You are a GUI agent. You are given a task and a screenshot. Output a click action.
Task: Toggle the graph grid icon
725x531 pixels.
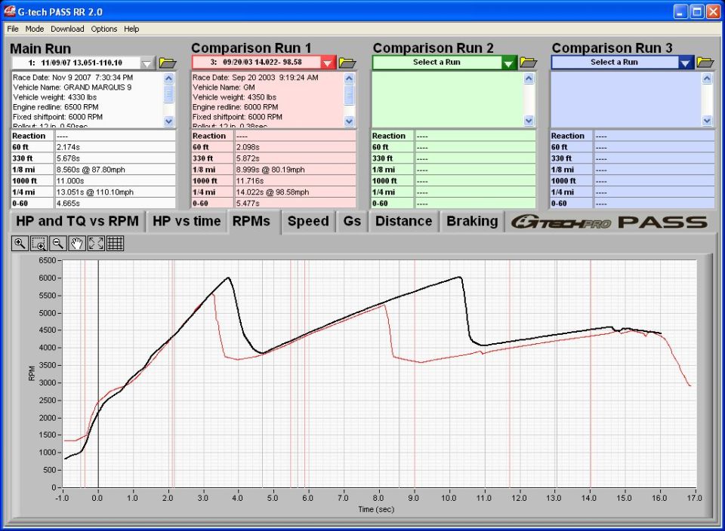(115, 244)
